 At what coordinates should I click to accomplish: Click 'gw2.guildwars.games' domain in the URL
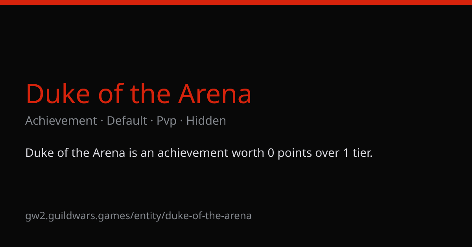78,216
